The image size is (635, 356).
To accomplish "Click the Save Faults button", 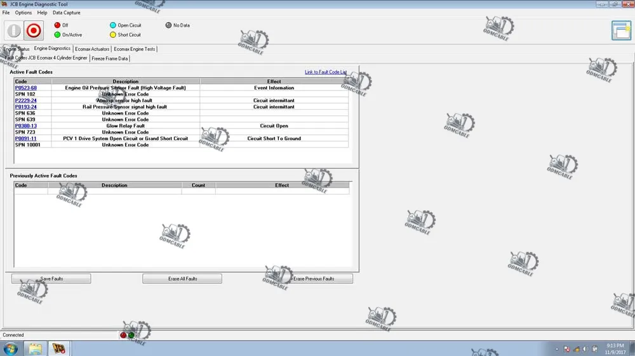I will click(x=51, y=279).
